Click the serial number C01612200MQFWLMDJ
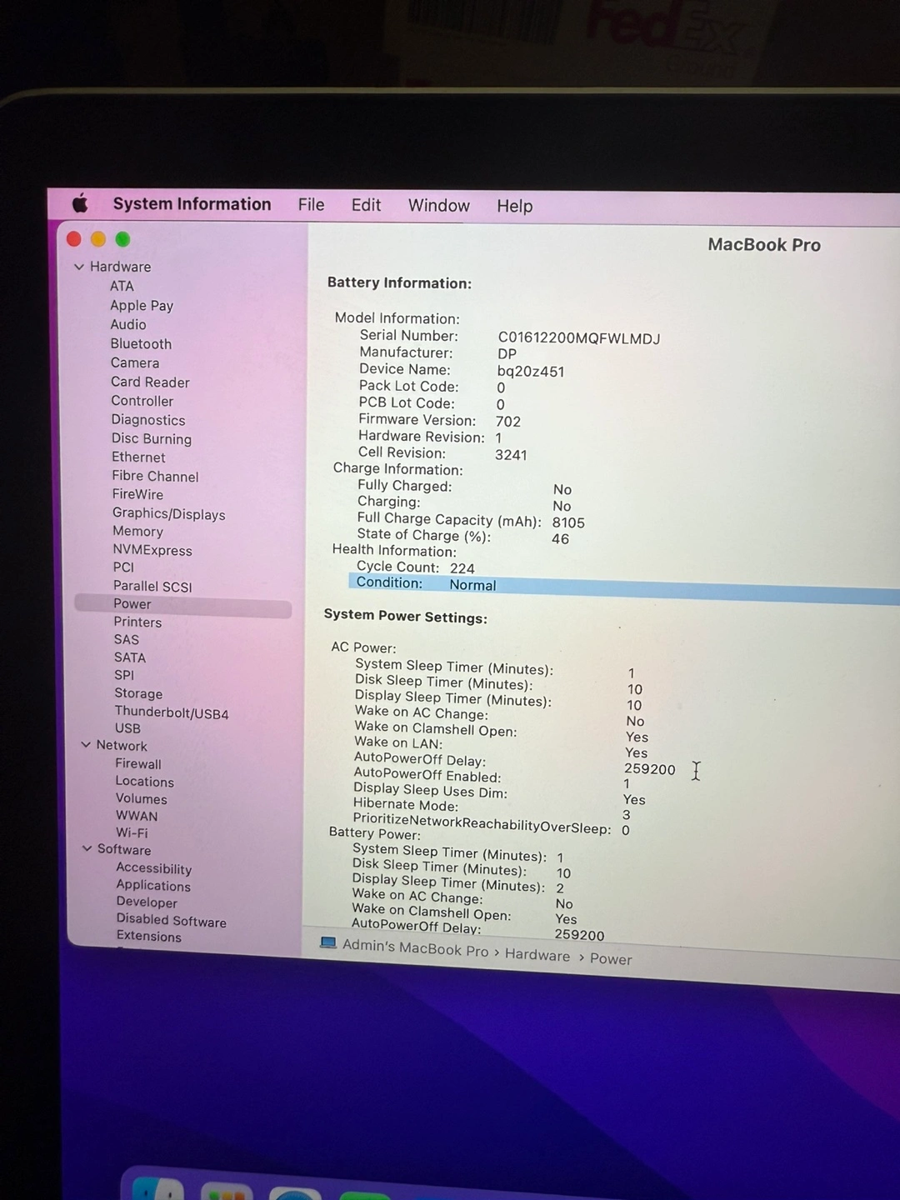Screen dimensions: 900x1200 pyautogui.click(x=579, y=338)
